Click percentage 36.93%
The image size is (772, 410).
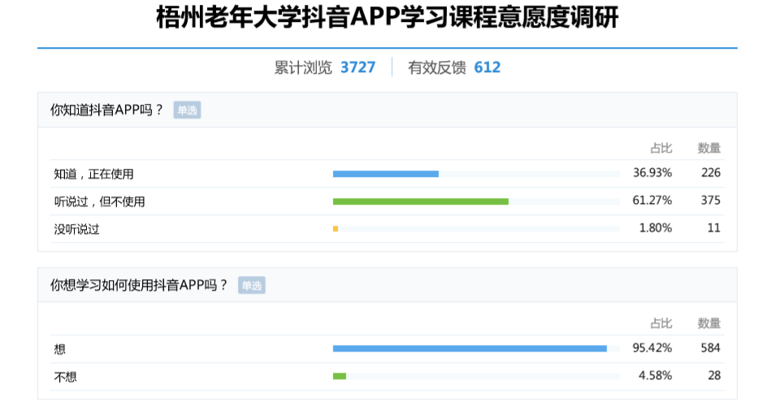click(x=653, y=173)
